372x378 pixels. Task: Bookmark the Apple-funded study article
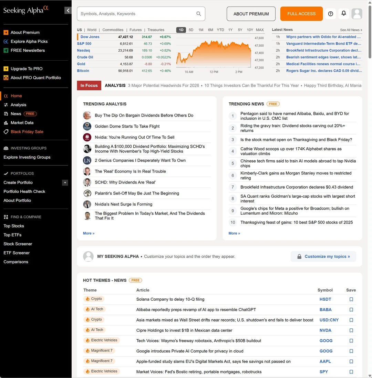[351, 361]
